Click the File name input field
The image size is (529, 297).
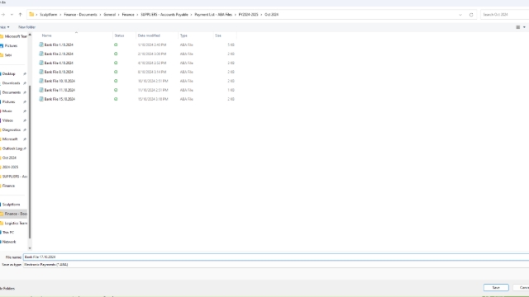coord(276,257)
